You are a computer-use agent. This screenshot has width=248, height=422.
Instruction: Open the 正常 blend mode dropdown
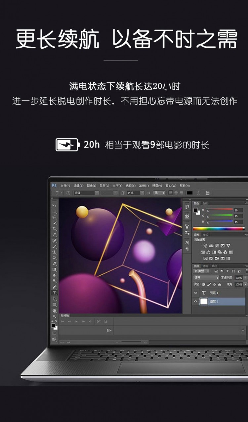206,278
